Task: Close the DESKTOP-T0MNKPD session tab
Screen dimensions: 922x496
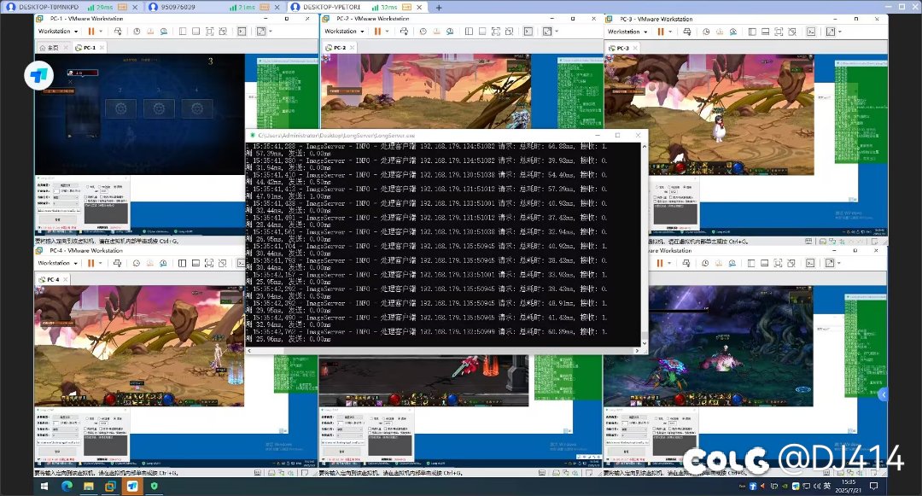Action: [135, 7]
